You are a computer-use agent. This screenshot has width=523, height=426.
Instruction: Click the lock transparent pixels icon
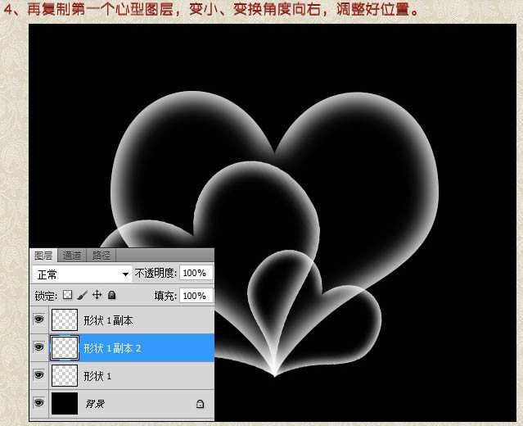point(68,295)
